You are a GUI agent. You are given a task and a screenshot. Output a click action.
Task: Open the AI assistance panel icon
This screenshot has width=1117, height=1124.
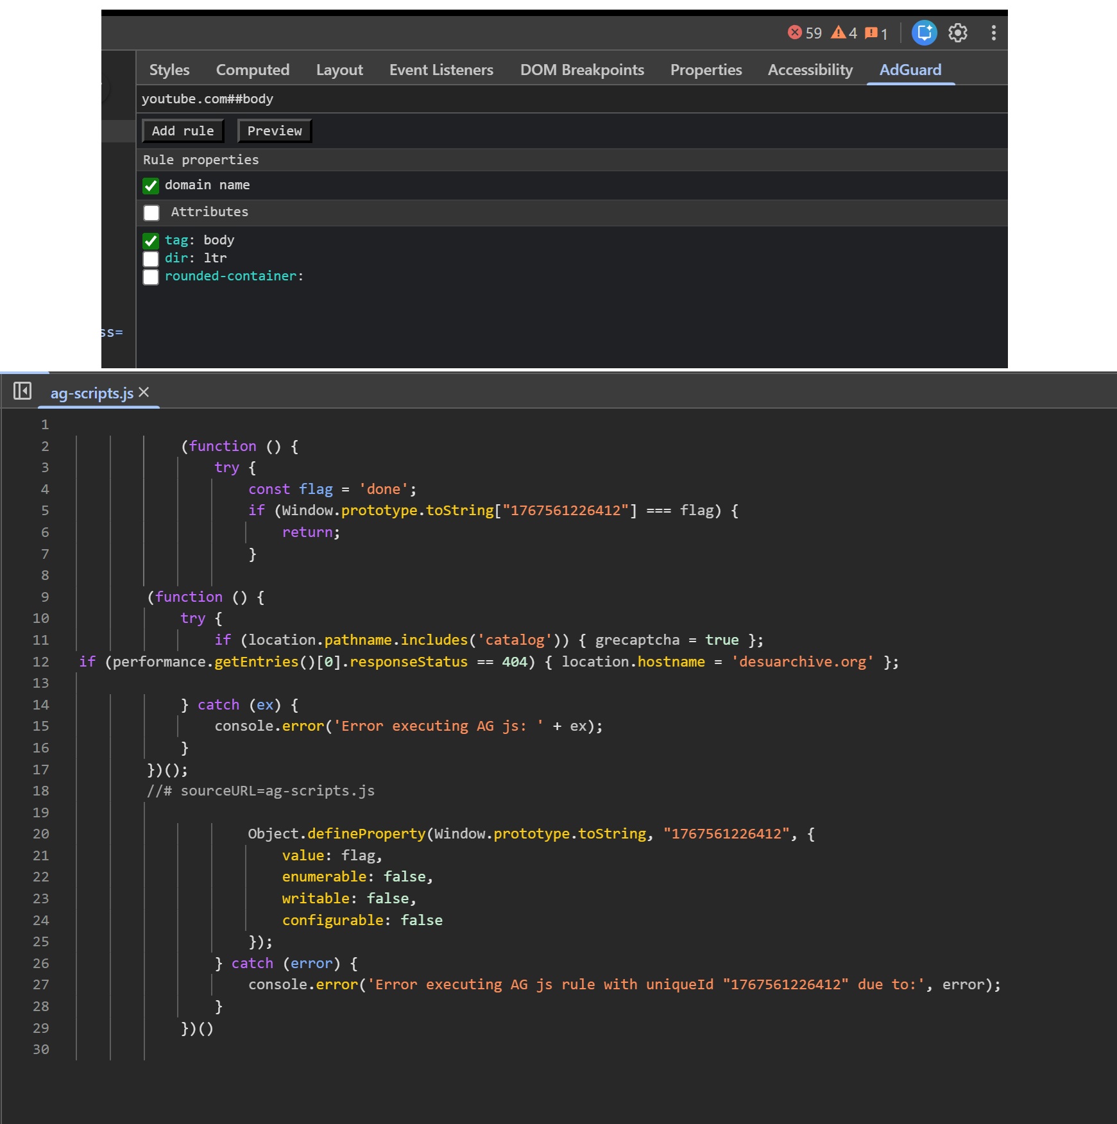click(925, 33)
